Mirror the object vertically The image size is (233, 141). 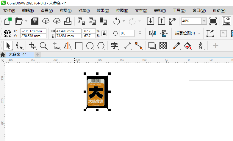point(164,33)
